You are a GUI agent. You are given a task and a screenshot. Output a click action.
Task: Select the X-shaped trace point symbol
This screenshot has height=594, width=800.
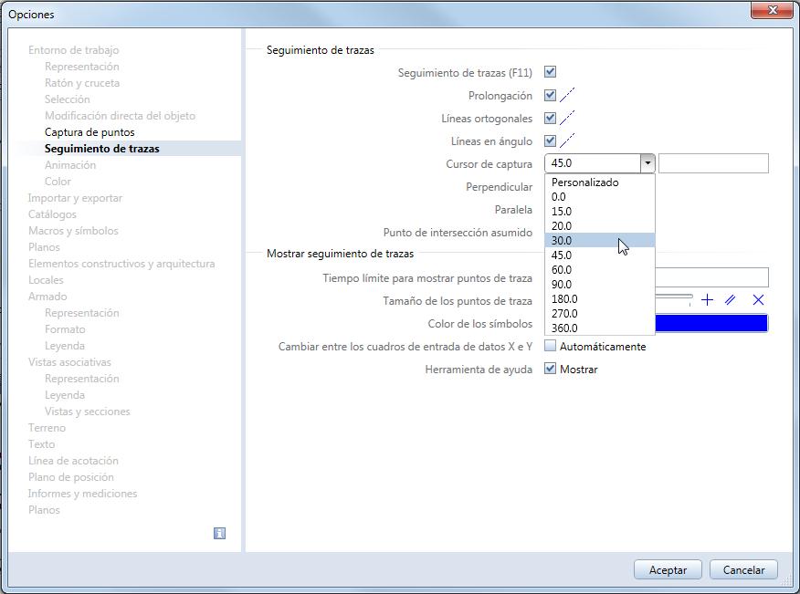(758, 300)
